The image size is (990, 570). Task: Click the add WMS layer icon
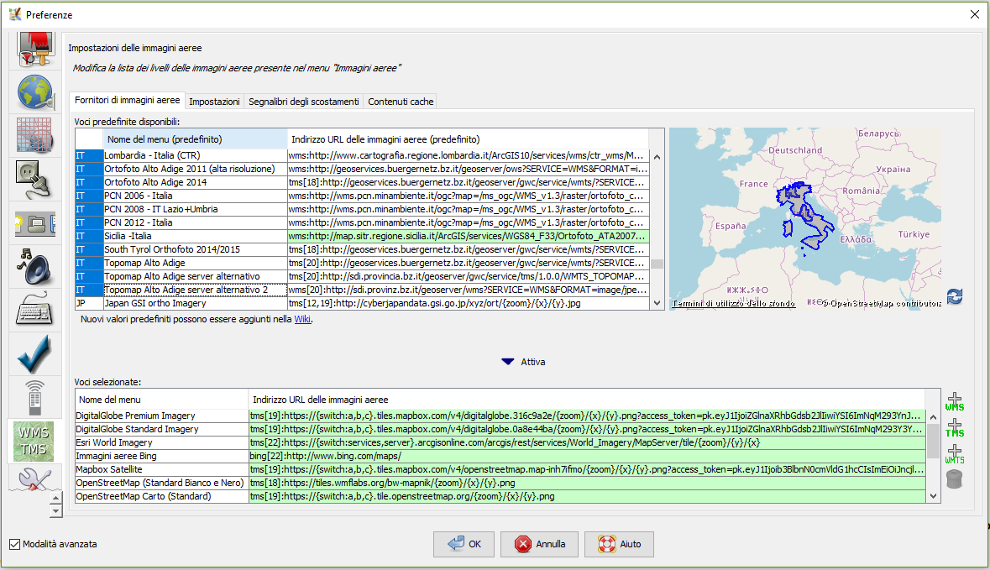point(954,400)
